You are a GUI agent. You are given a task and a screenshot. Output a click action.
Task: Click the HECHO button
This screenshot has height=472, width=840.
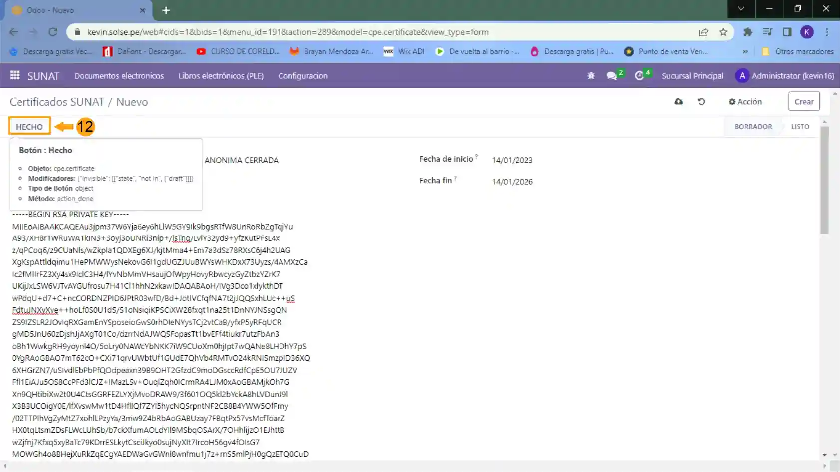pyautogui.click(x=29, y=126)
